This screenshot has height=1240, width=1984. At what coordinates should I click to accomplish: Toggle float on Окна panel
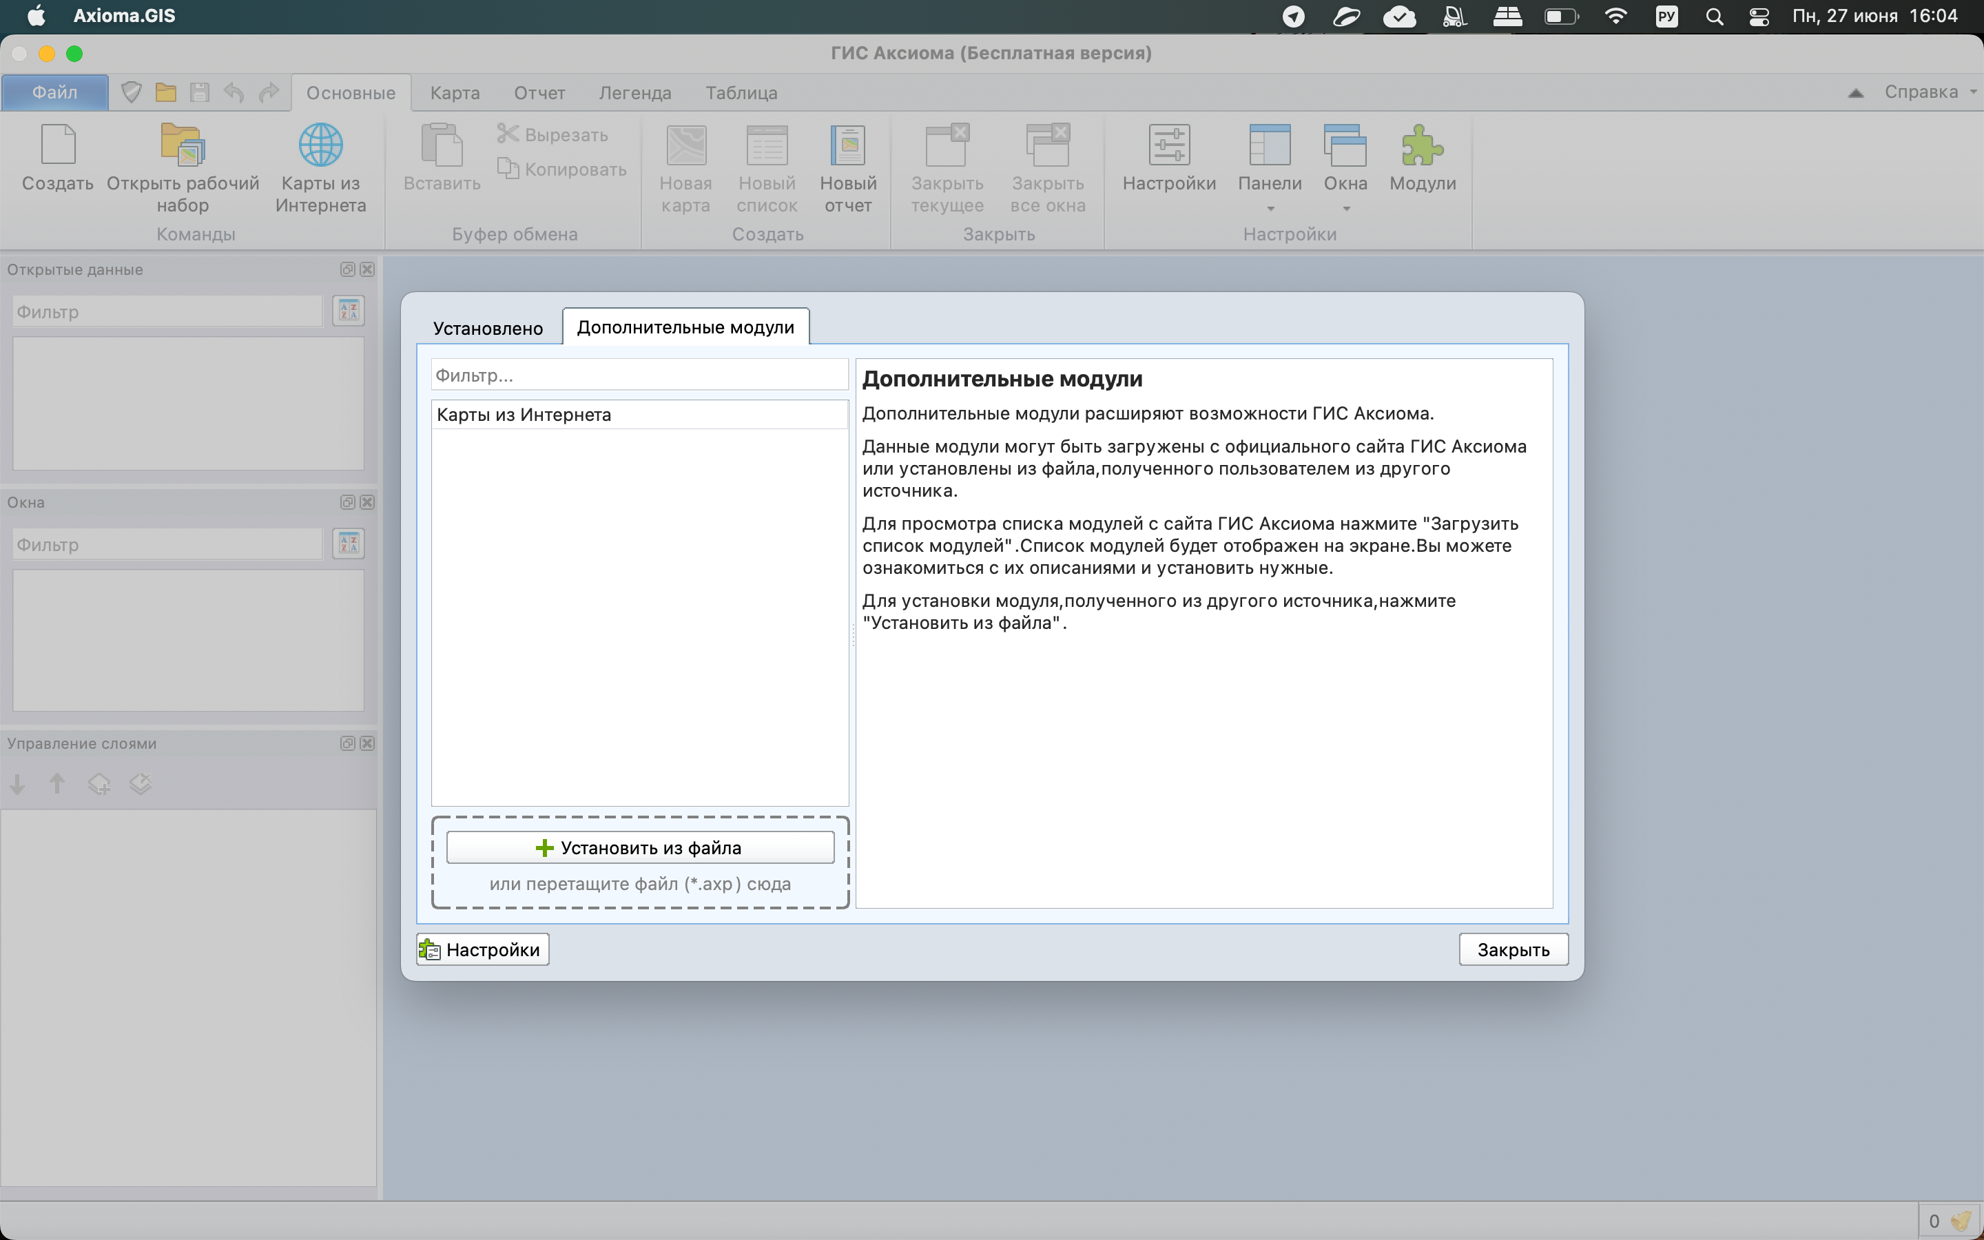click(x=348, y=502)
